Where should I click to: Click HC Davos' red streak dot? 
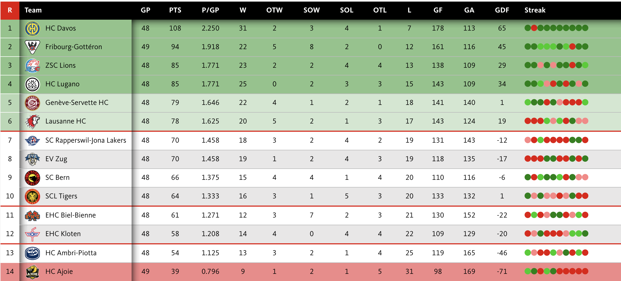tap(534, 28)
